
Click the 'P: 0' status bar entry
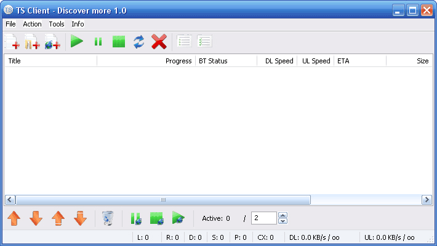click(241, 237)
